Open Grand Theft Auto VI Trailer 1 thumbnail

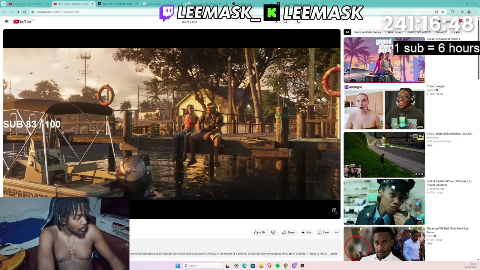384,60
